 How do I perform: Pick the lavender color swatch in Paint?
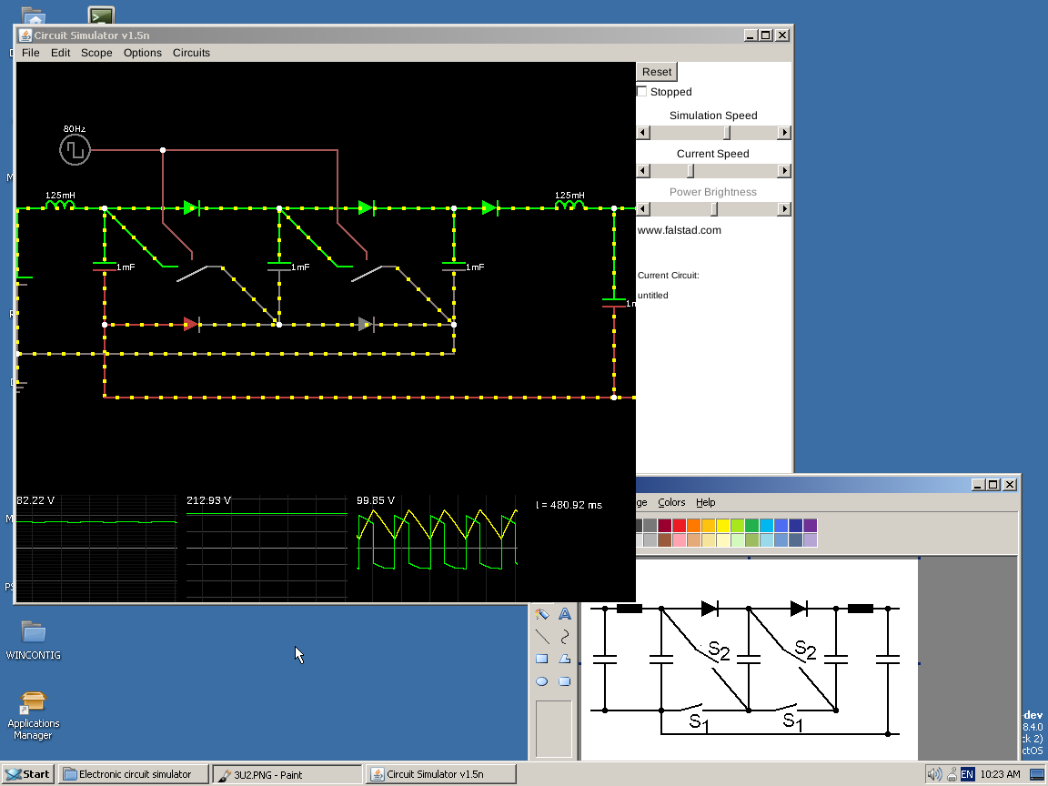(x=810, y=540)
